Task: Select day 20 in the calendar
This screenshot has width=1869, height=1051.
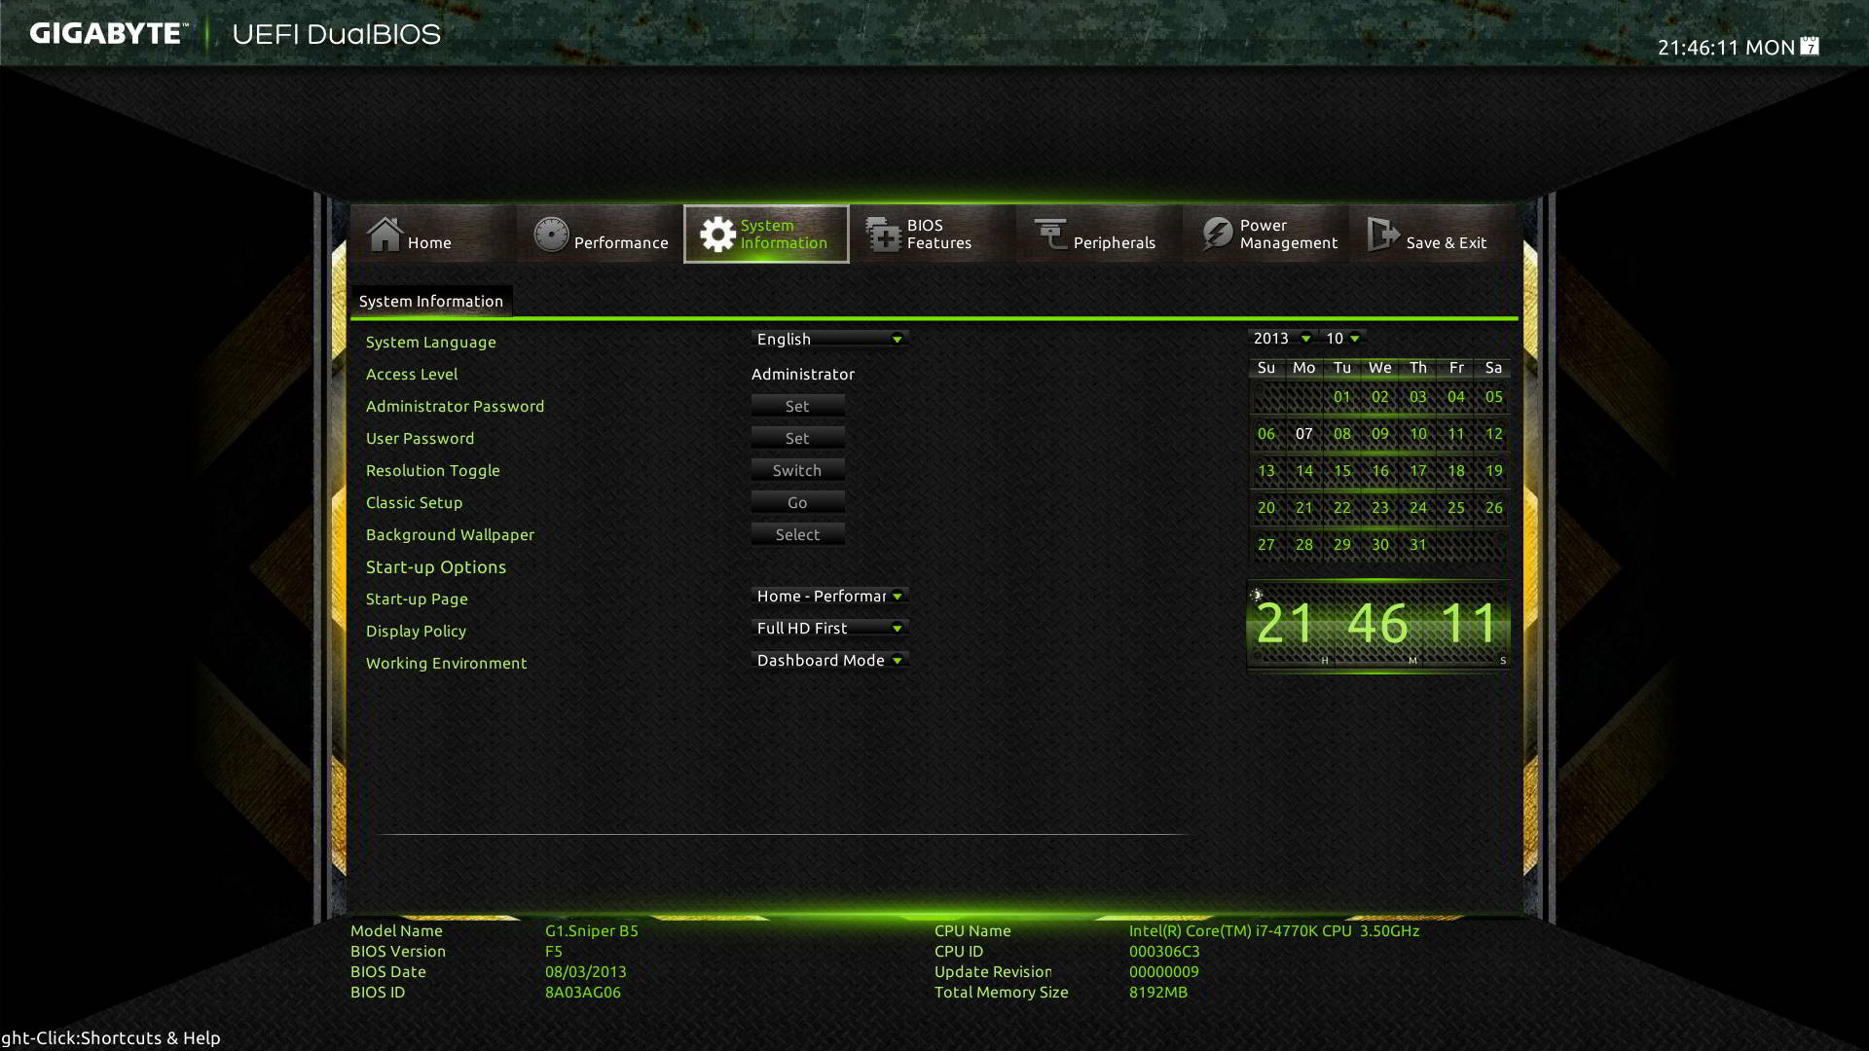Action: pyautogui.click(x=1266, y=507)
